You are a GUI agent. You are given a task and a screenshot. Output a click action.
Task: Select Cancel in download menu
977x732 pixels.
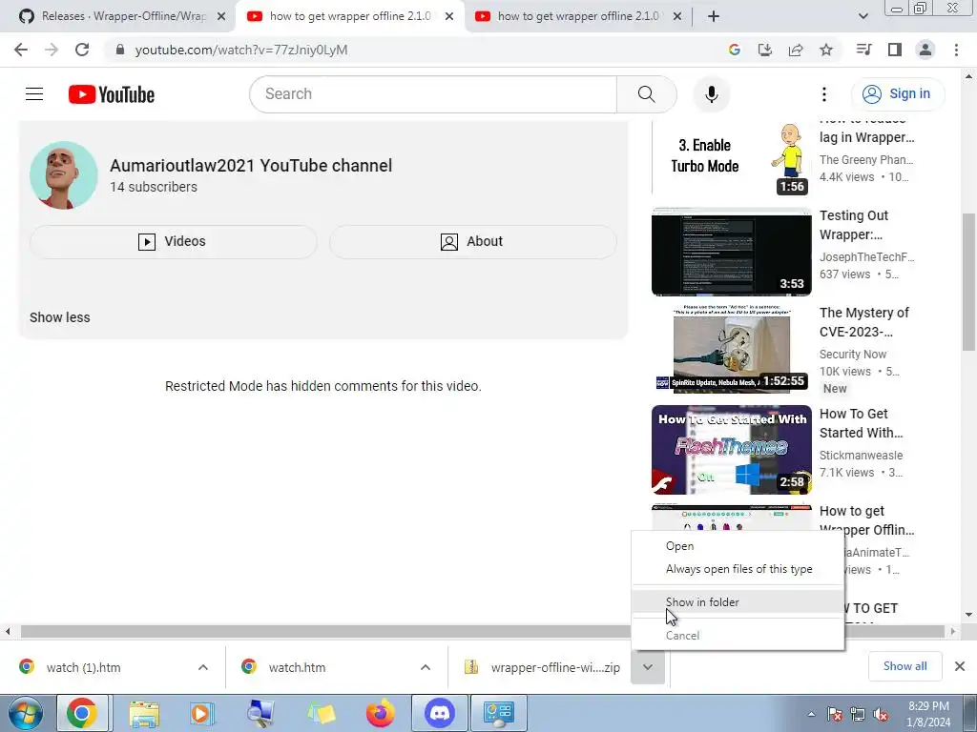[738, 636]
